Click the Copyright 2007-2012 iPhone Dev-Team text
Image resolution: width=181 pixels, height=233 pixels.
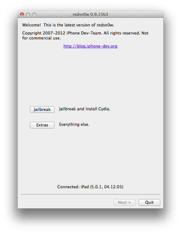pos(62,33)
